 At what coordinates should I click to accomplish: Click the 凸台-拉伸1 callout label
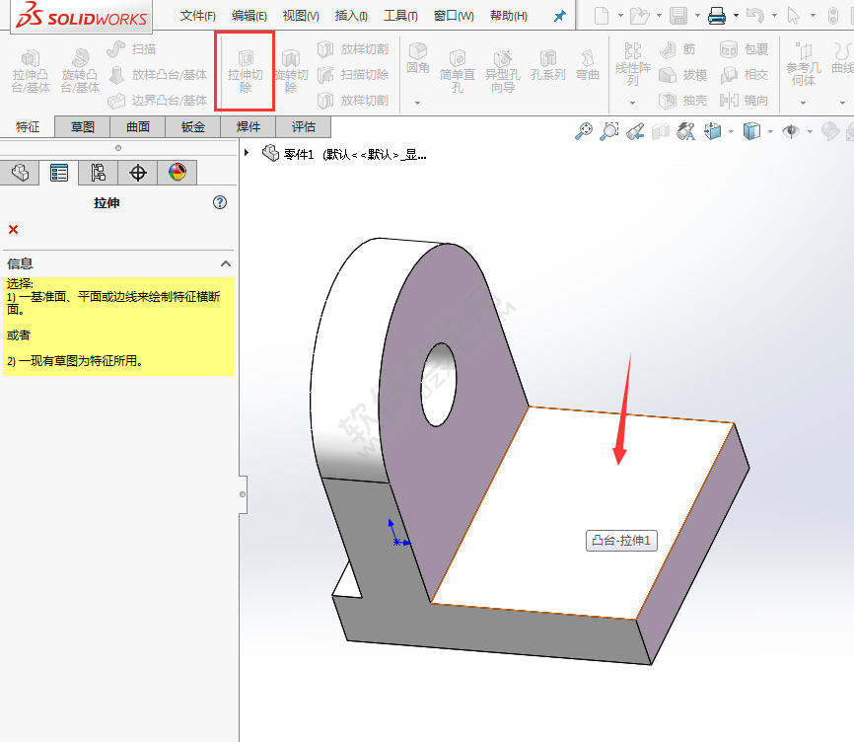[x=620, y=541]
